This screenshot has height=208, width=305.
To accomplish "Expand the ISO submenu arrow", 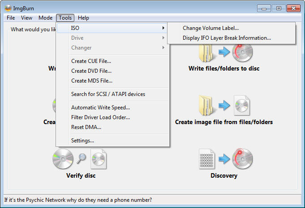I will pos(163,28).
